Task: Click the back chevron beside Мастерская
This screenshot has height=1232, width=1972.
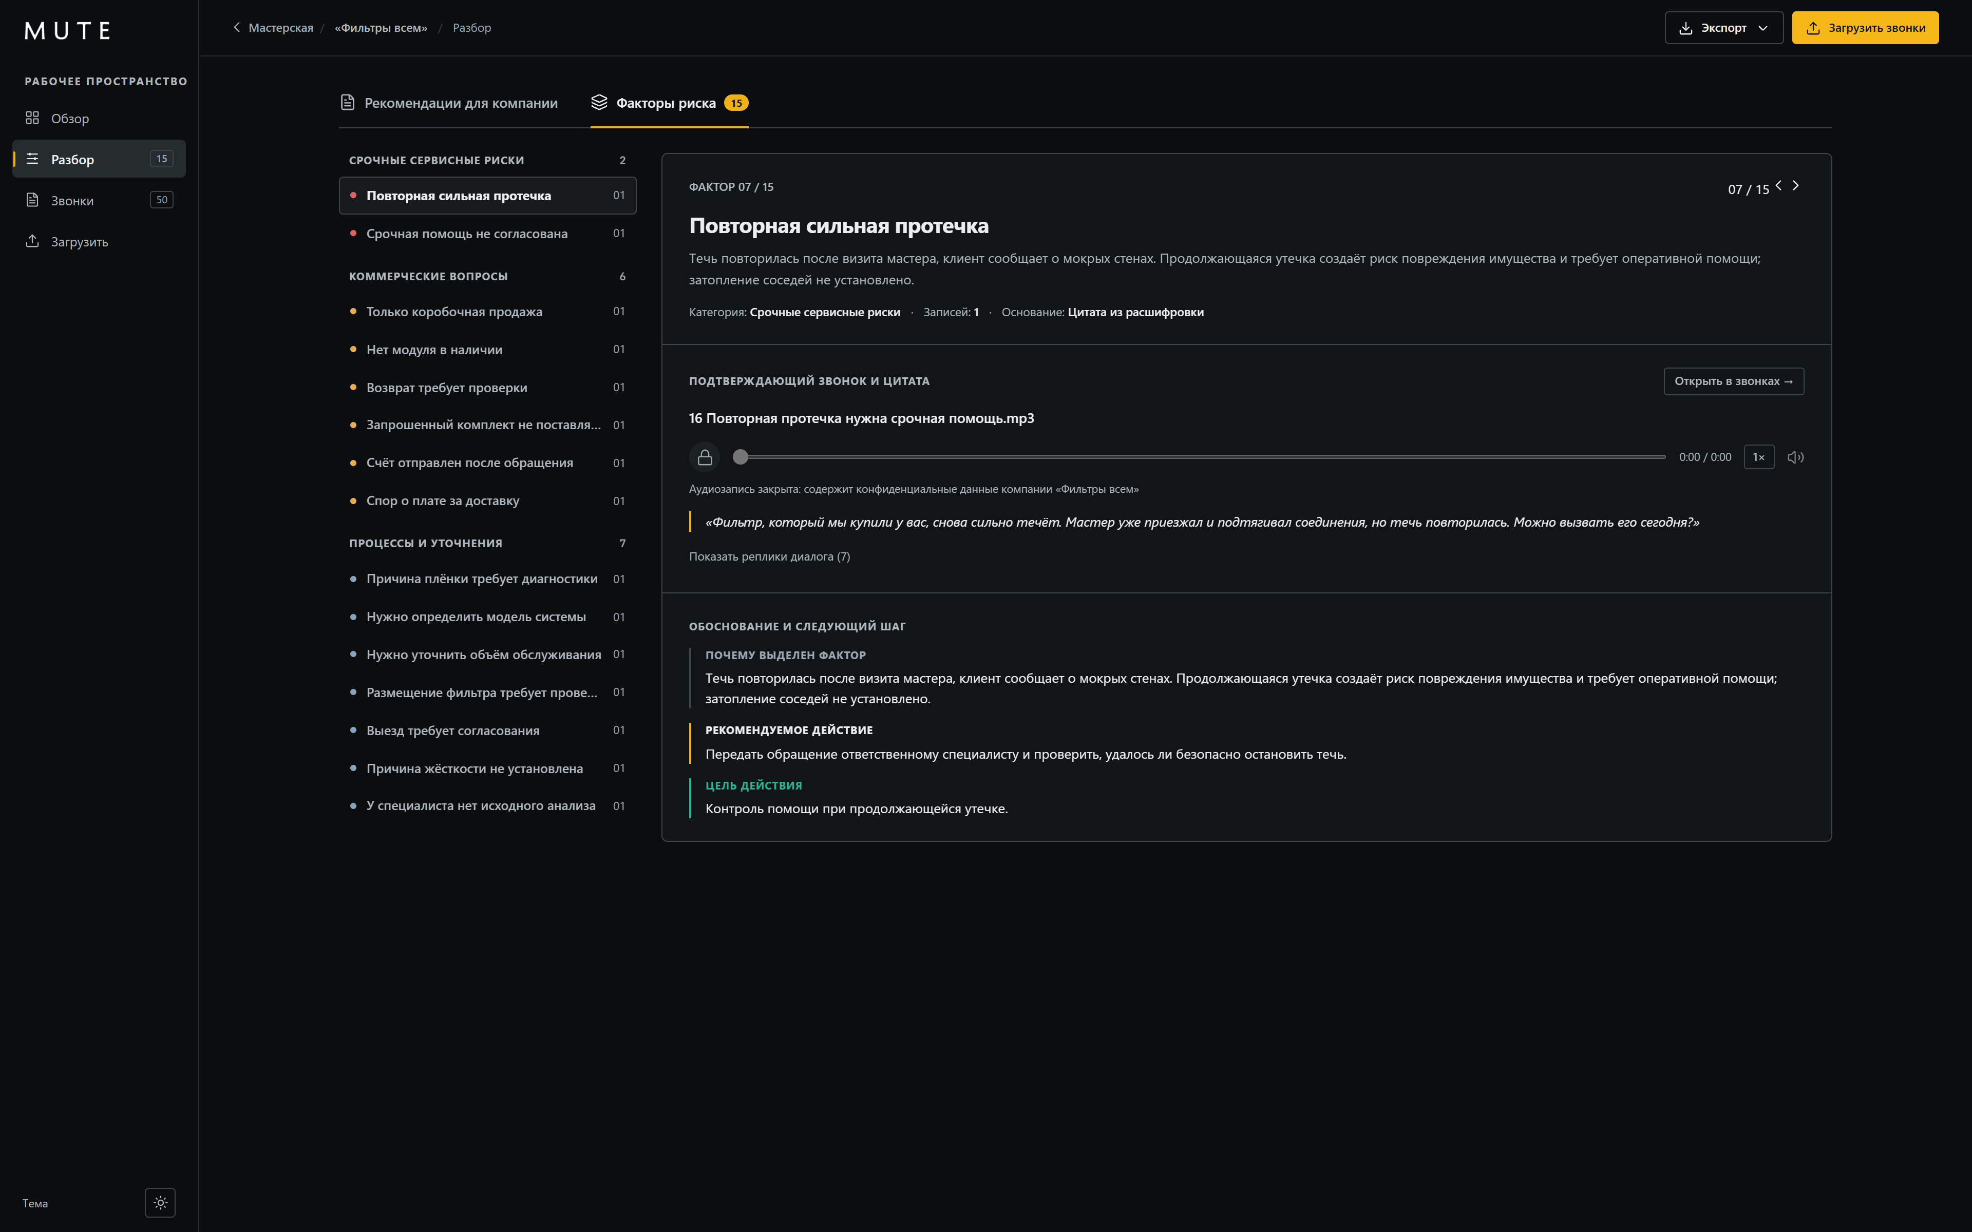Action: 236,28
